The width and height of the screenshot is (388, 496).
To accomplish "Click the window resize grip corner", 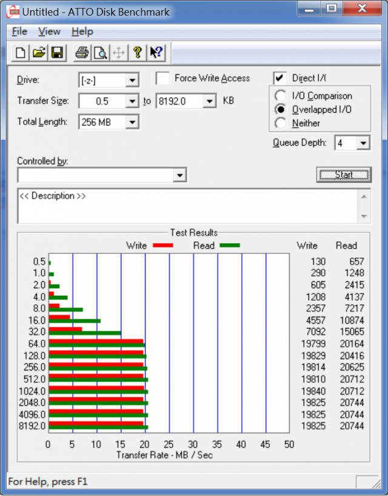I will [376, 484].
